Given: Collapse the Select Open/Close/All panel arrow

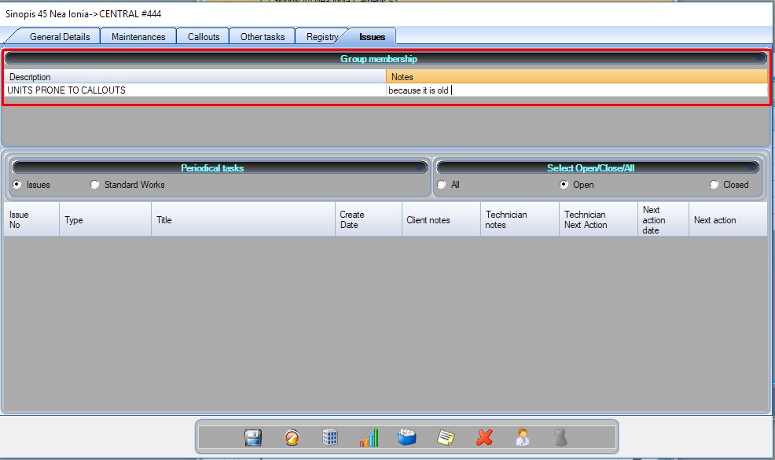Looking at the screenshot, I should (x=752, y=167).
